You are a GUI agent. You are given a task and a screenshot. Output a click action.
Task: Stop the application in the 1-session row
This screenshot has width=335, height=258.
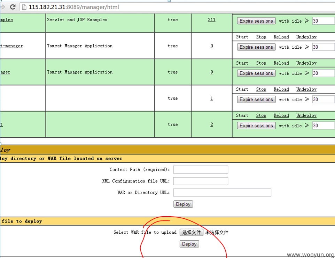tap(261, 89)
